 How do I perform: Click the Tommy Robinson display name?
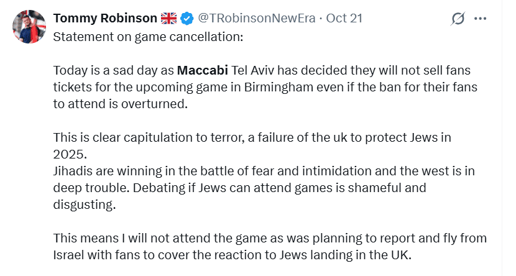click(x=104, y=19)
